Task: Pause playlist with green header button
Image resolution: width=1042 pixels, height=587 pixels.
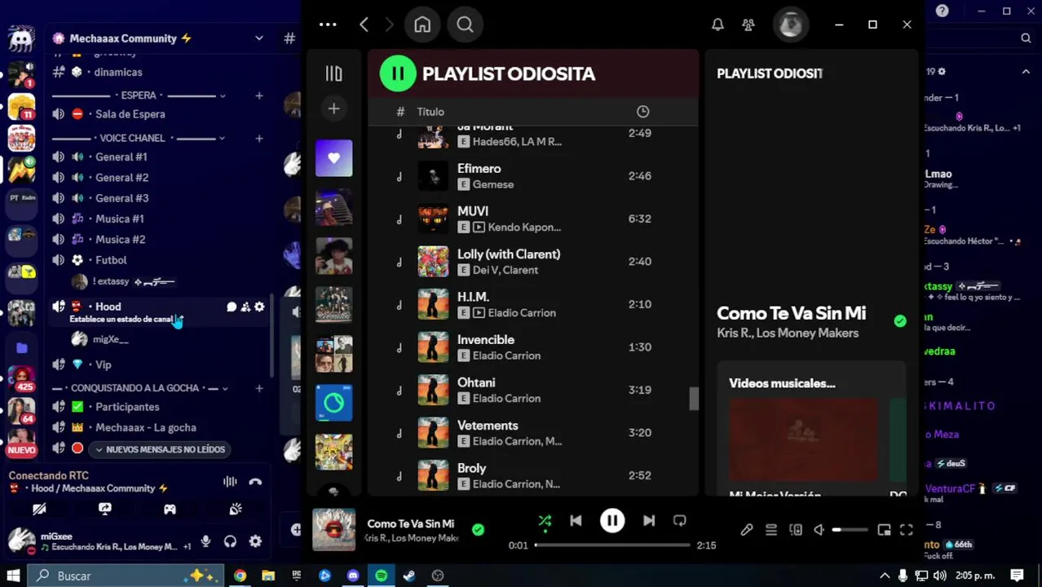Action: point(398,73)
